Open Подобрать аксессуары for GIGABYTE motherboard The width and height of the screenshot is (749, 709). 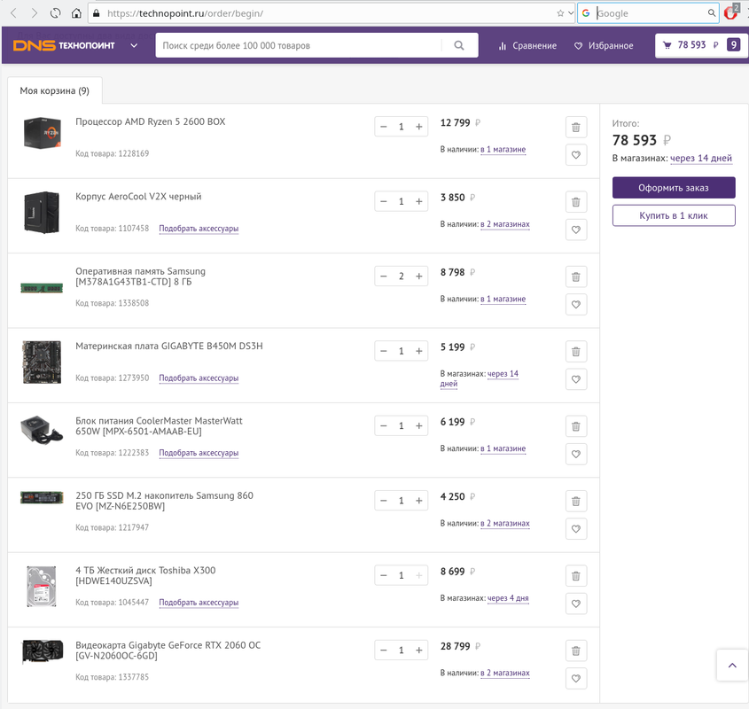click(199, 378)
